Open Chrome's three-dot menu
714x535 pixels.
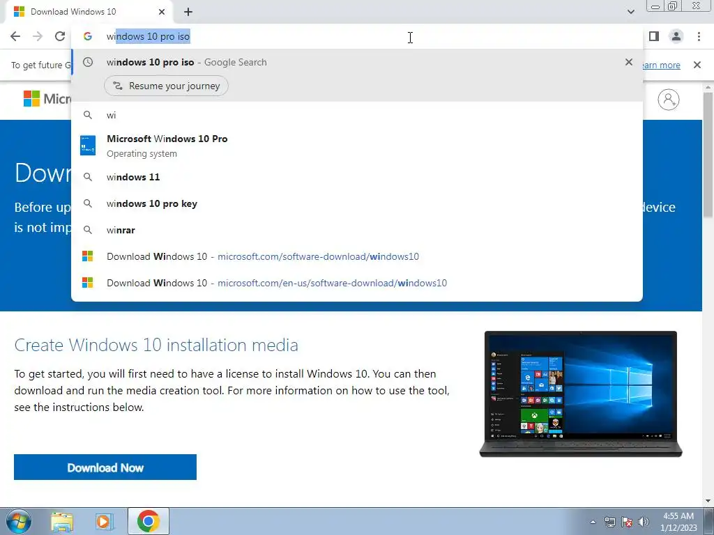coord(699,36)
